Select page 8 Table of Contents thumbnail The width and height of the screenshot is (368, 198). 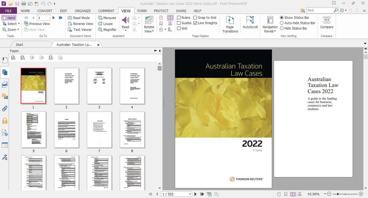pyautogui.click(x=132, y=130)
